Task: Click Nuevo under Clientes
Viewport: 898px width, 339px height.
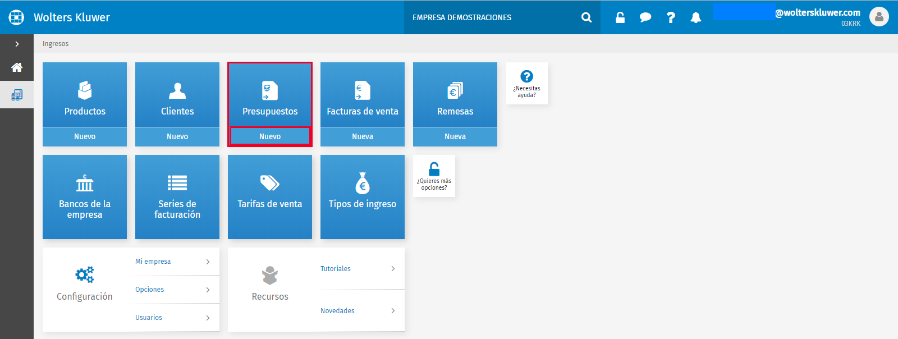Action: [177, 136]
